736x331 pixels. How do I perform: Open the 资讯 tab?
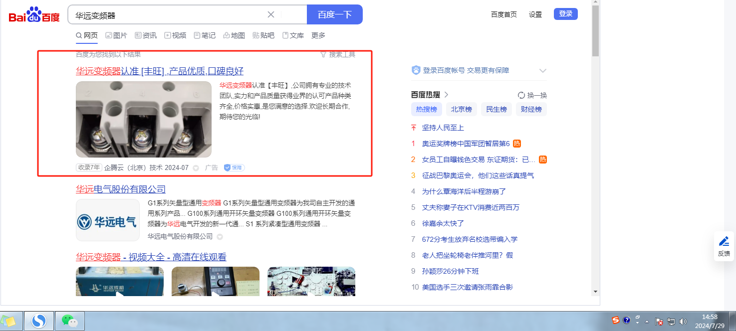point(146,35)
